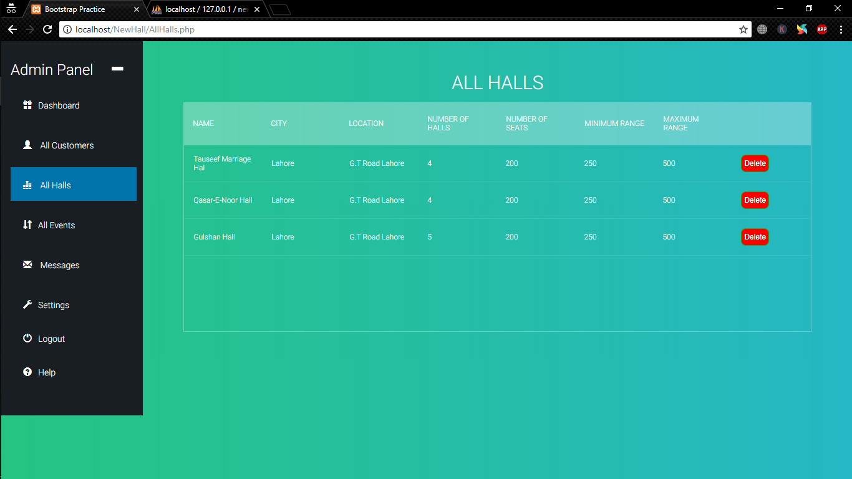Click the address bar URL field
852x479 pixels.
[x=399, y=29]
